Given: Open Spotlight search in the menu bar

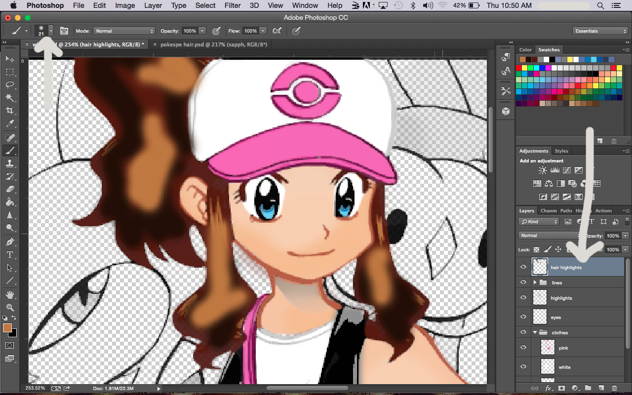Looking at the screenshot, I should point(600,5).
